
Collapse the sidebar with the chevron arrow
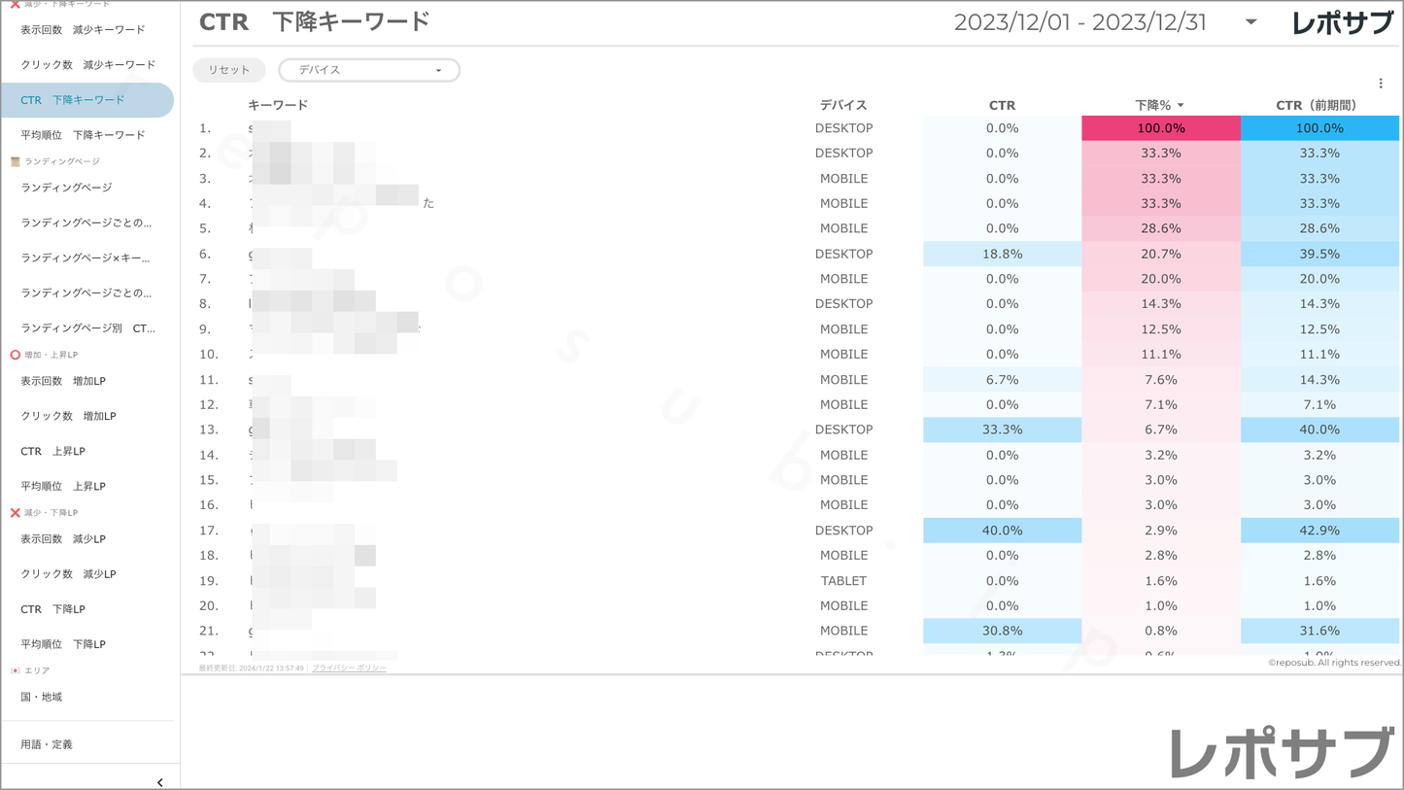159,781
